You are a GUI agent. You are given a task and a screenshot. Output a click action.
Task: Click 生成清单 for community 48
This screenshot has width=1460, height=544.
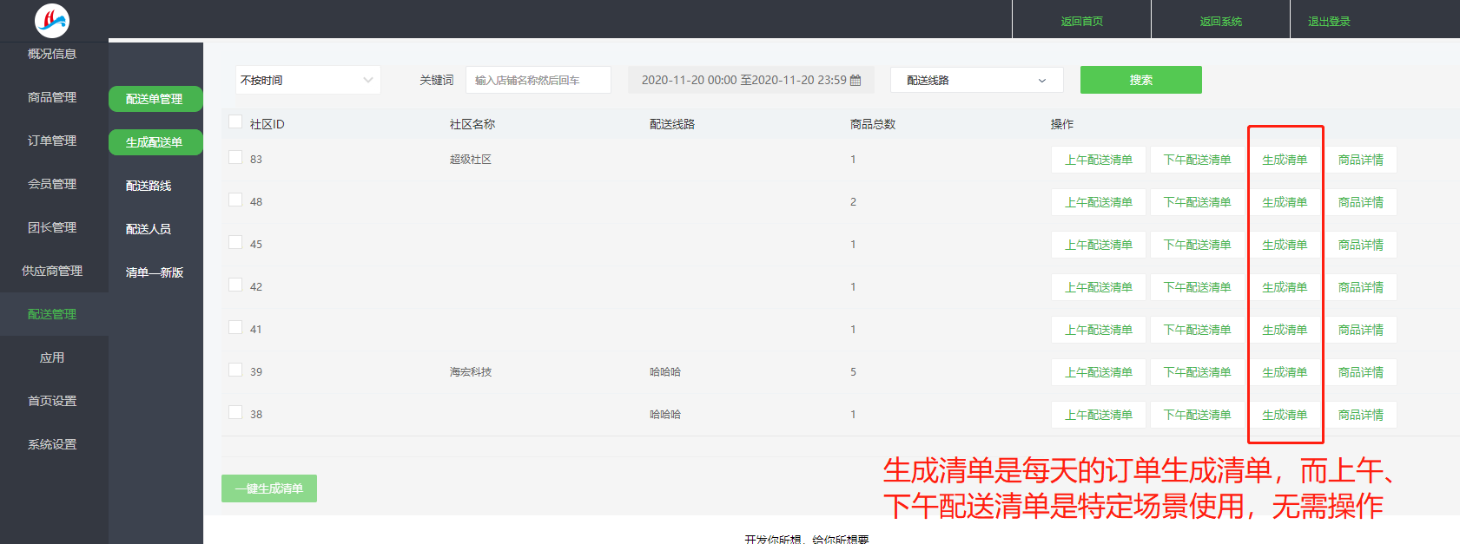click(x=1285, y=202)
